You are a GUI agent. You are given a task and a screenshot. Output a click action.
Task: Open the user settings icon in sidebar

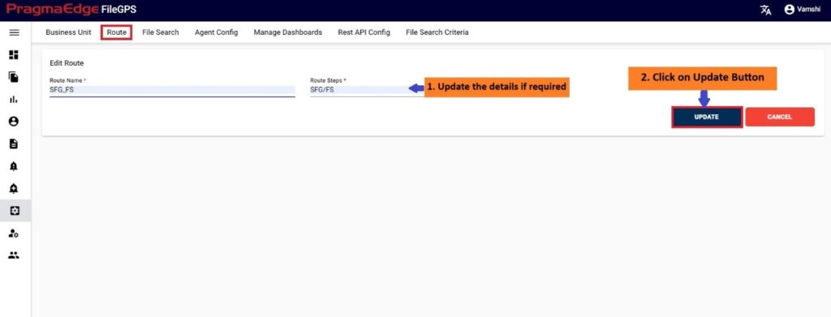tap(15, 233)
